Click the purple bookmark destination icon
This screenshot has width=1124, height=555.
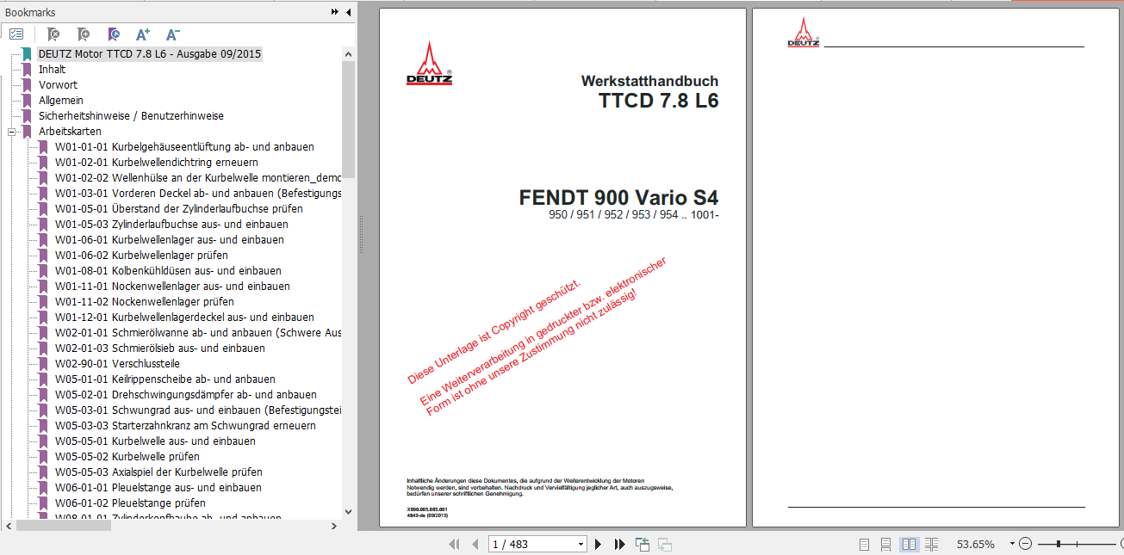[114, 34]
